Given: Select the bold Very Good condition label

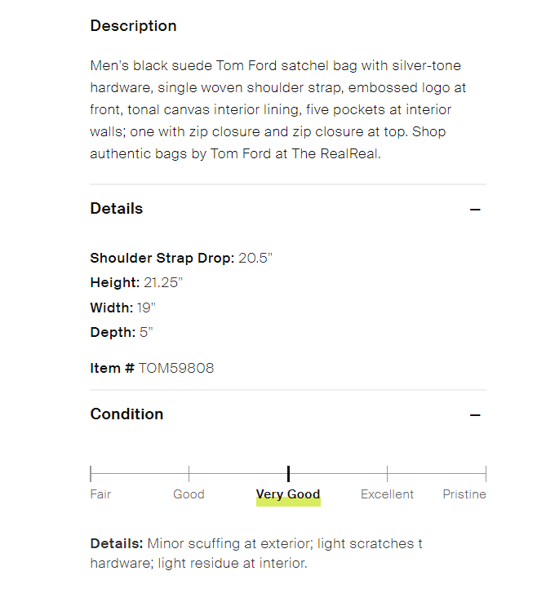Looking at the screenshot, I should point(288,494).
